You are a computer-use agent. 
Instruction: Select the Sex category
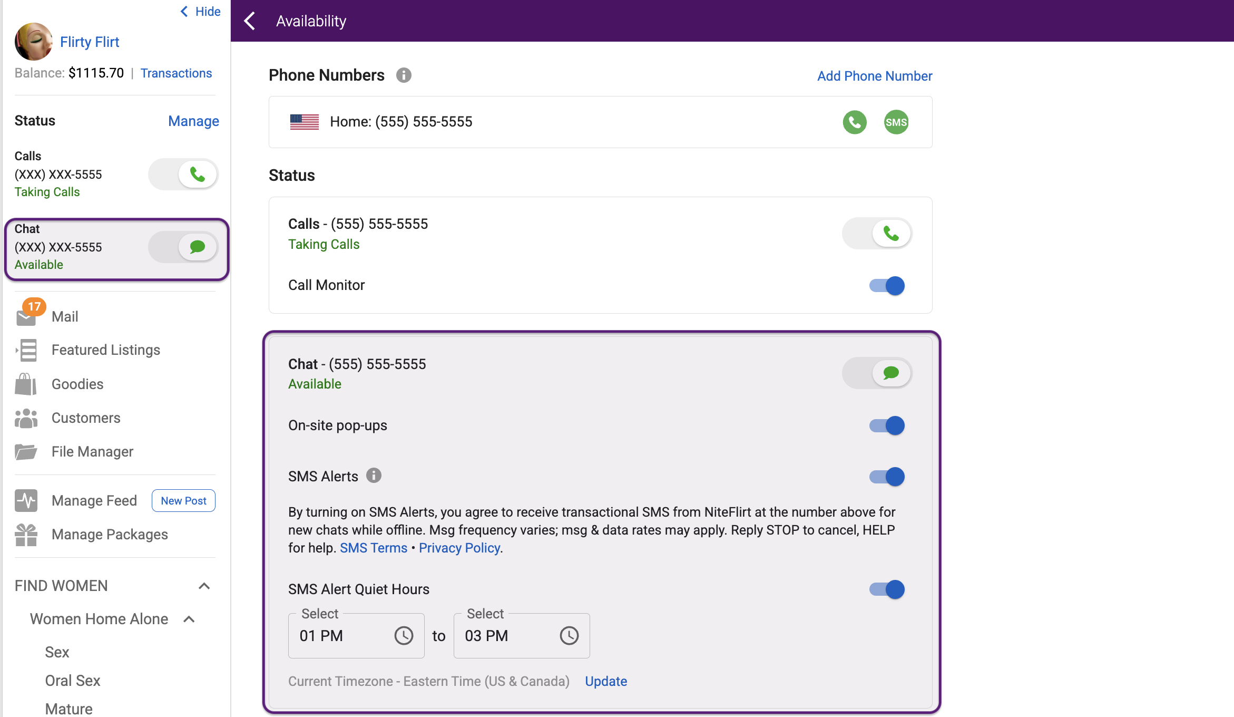click(x=57, y=652)
